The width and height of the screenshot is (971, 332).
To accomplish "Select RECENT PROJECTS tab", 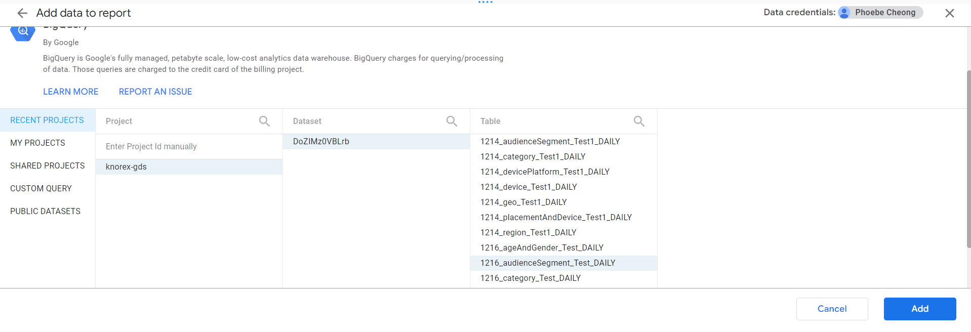I will [47, 120].
